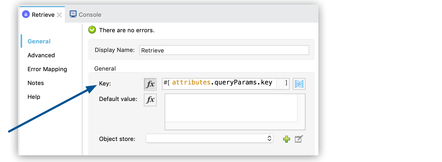The height and width of the screenshot is (162, 442).
Task: Toggle expression mode for Default value
Action: point(150,100)
